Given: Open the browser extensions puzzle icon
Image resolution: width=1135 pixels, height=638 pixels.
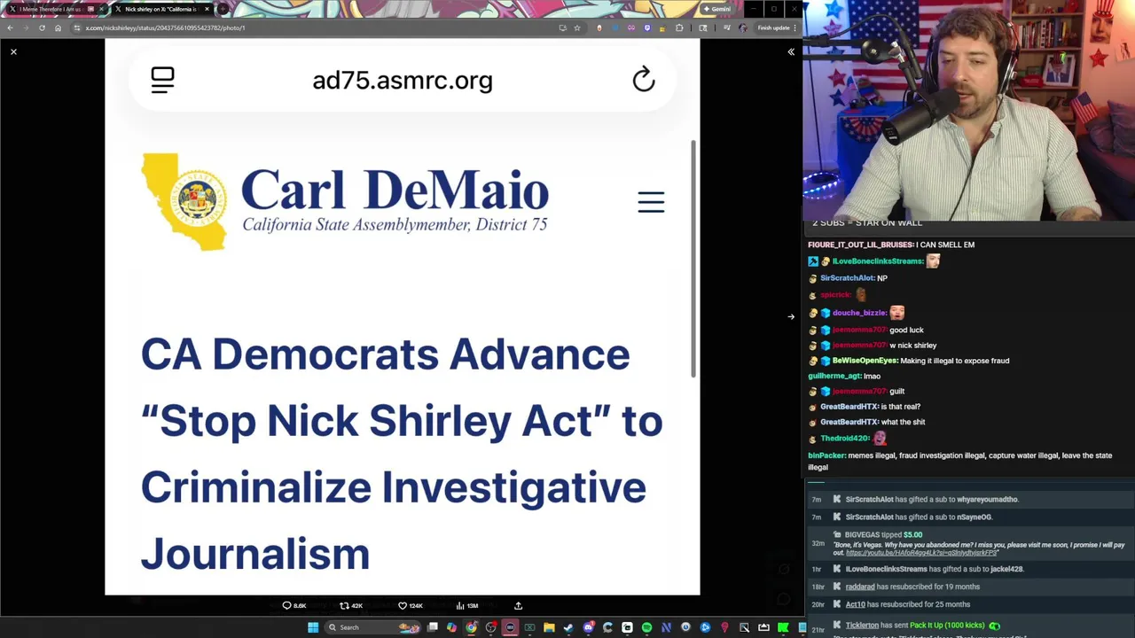Looking at the screenshot, I should (679, 27).
